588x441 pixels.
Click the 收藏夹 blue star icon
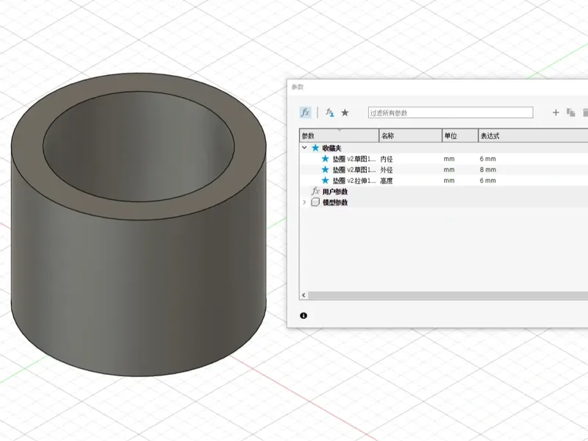(x=315, y=148)
